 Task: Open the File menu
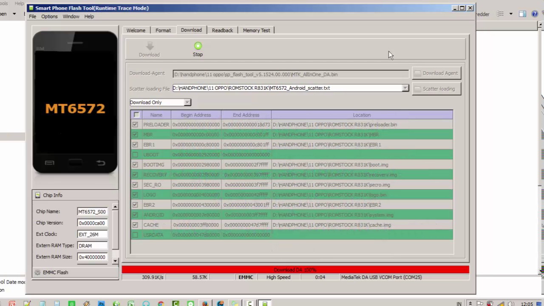(x=33, y=17)
